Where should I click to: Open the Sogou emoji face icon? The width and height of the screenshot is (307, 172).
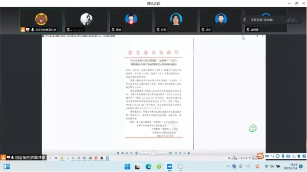(278, 156)
